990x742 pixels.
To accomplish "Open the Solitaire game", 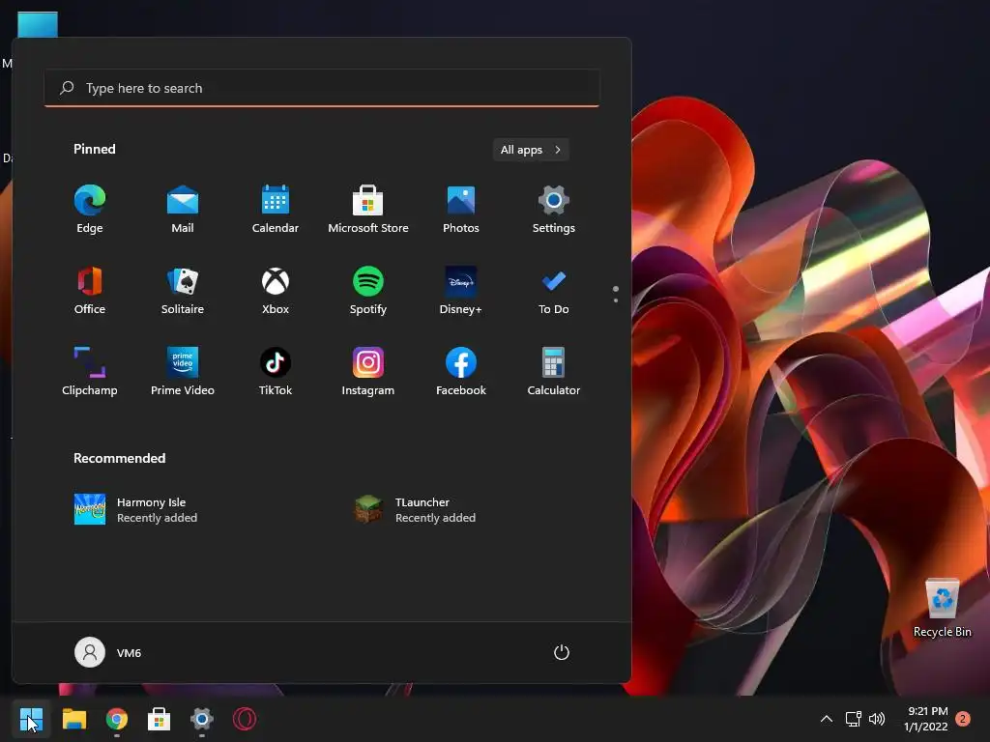I will pyautogui.click(x=183, y=290).
